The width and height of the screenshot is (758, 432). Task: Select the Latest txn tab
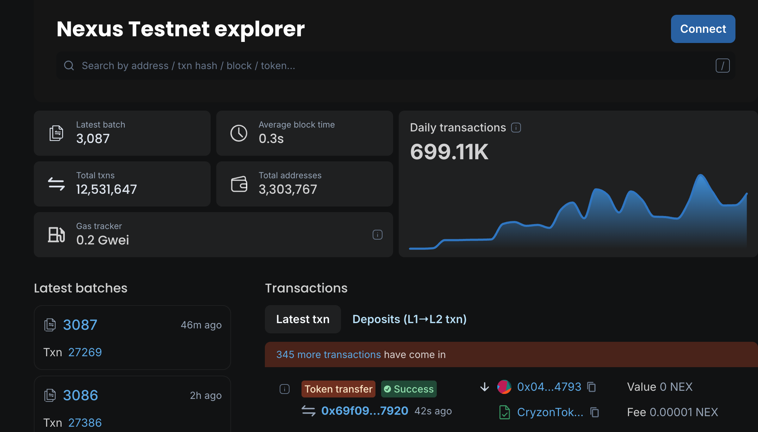pos(303,319)
